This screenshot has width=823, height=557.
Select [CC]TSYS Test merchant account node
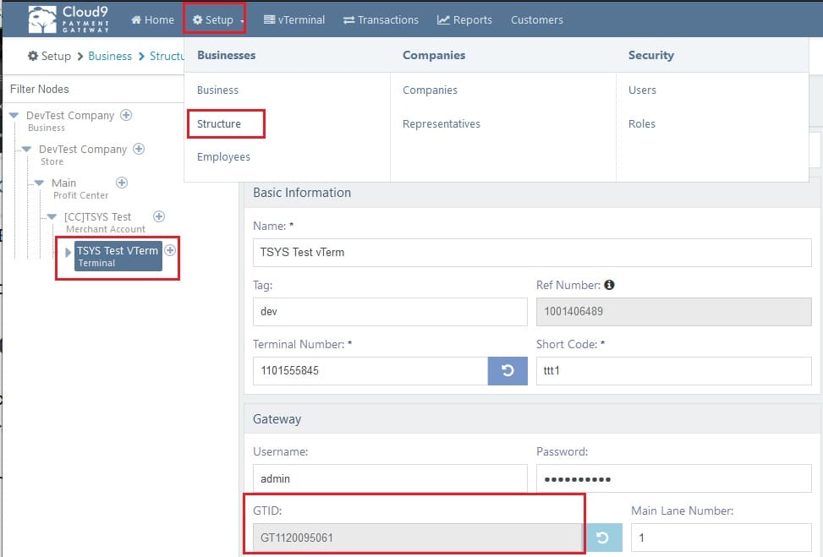[x=104, y=222]
